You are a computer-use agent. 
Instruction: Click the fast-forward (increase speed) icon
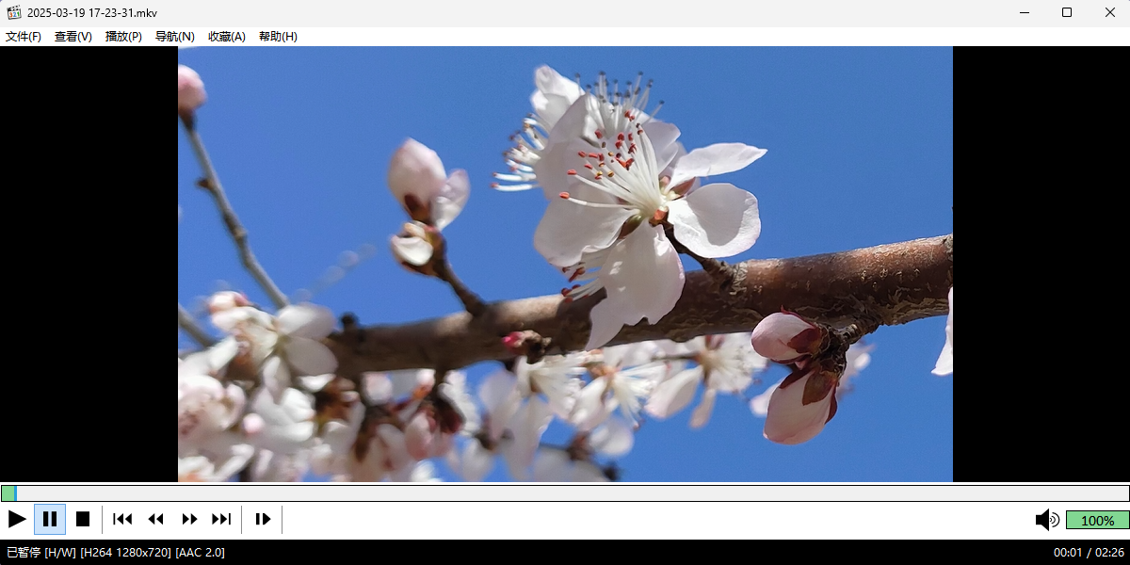(x=189, y=519)
